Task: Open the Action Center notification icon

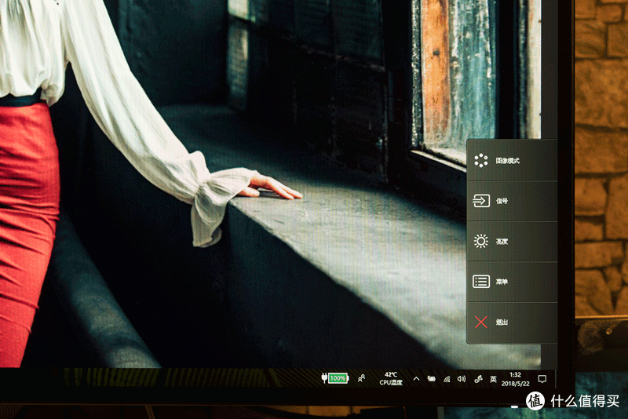Action: coord(542,379)
